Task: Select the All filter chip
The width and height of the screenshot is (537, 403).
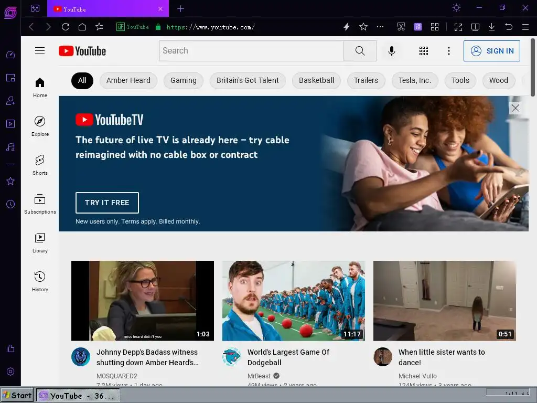Action: pyautogui.click(x=82, y=80)
